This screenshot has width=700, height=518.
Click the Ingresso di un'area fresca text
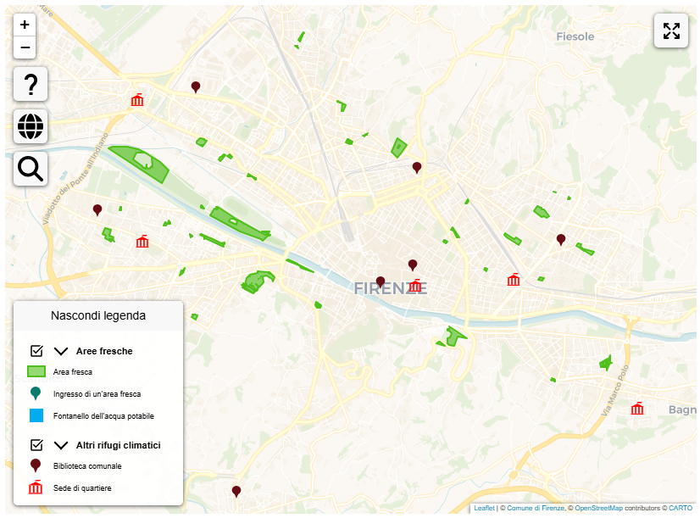click(x=97, y=394)
